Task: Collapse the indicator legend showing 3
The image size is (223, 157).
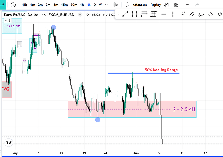Action: coord(8,21)
